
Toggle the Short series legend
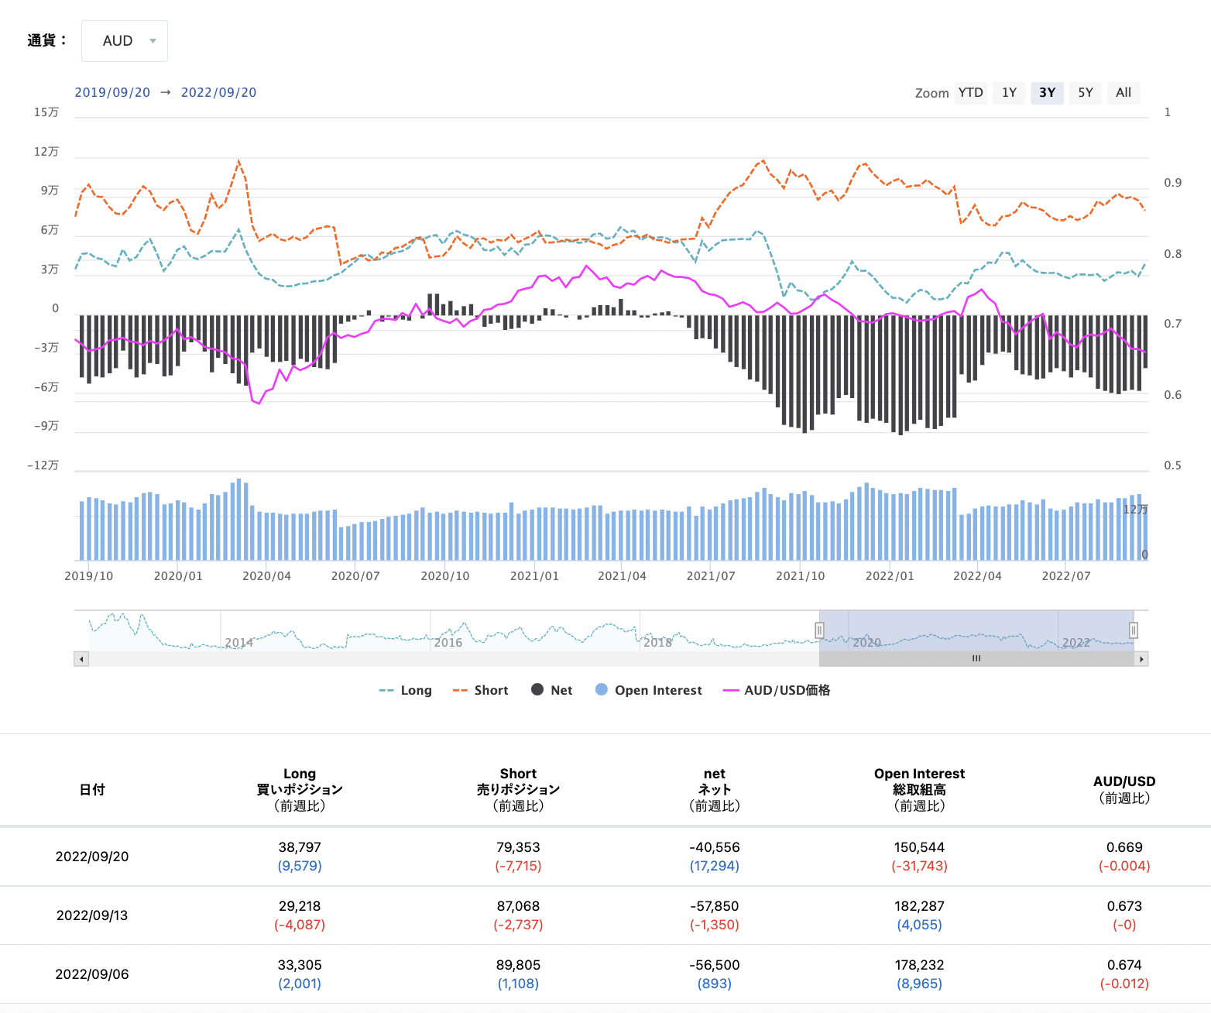[481, 690]
